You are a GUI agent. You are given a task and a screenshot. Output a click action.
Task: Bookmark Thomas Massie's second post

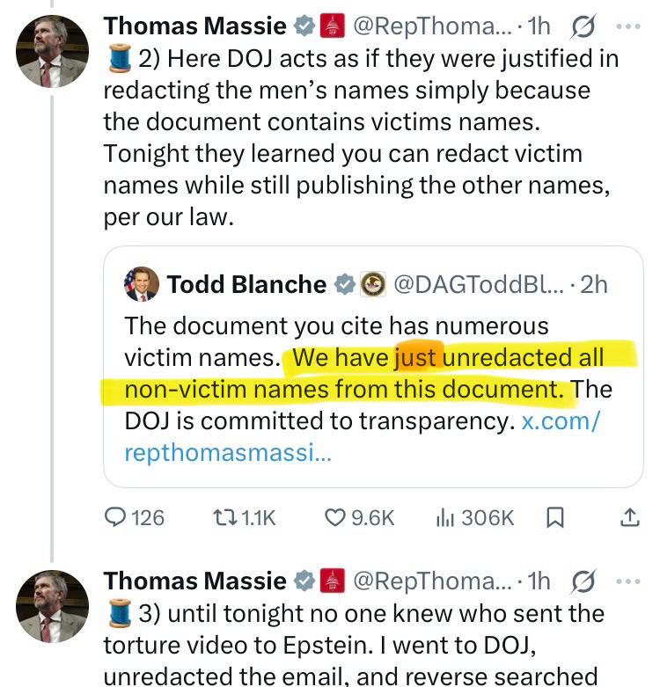click(x=555, y=518)
